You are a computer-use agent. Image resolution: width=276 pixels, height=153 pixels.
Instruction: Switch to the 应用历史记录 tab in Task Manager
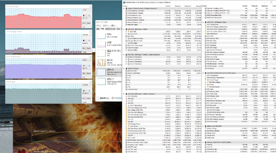(110, 29)
